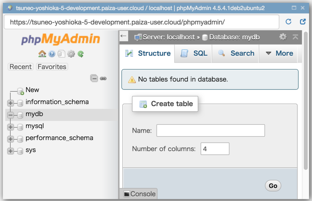312x201 pixels.
Task: Click the New database icon
Action: pyautogui.click(x=20, y=91)
